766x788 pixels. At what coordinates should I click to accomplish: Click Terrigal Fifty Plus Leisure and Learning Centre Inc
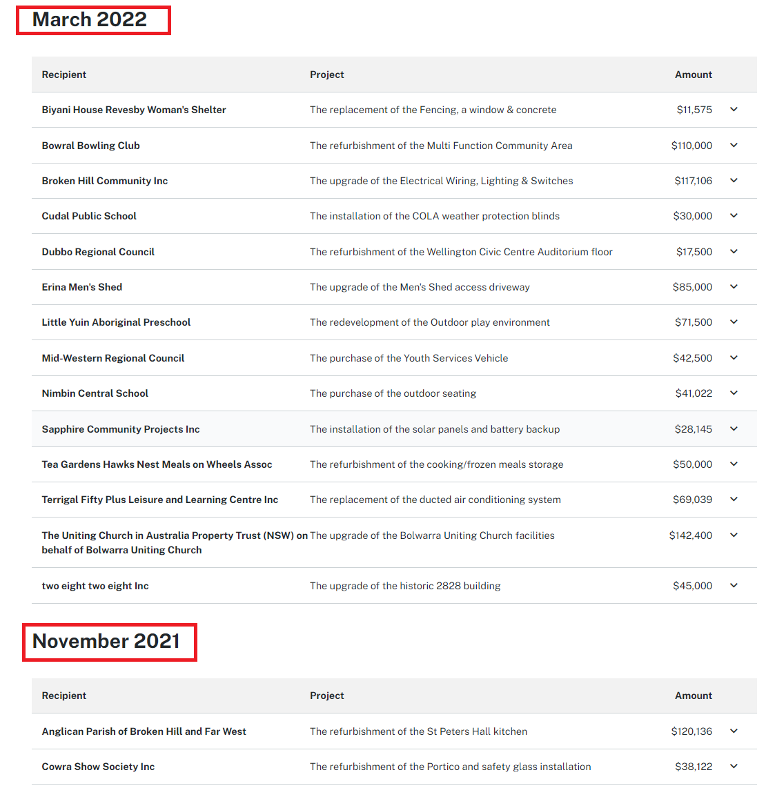[160, 499]
